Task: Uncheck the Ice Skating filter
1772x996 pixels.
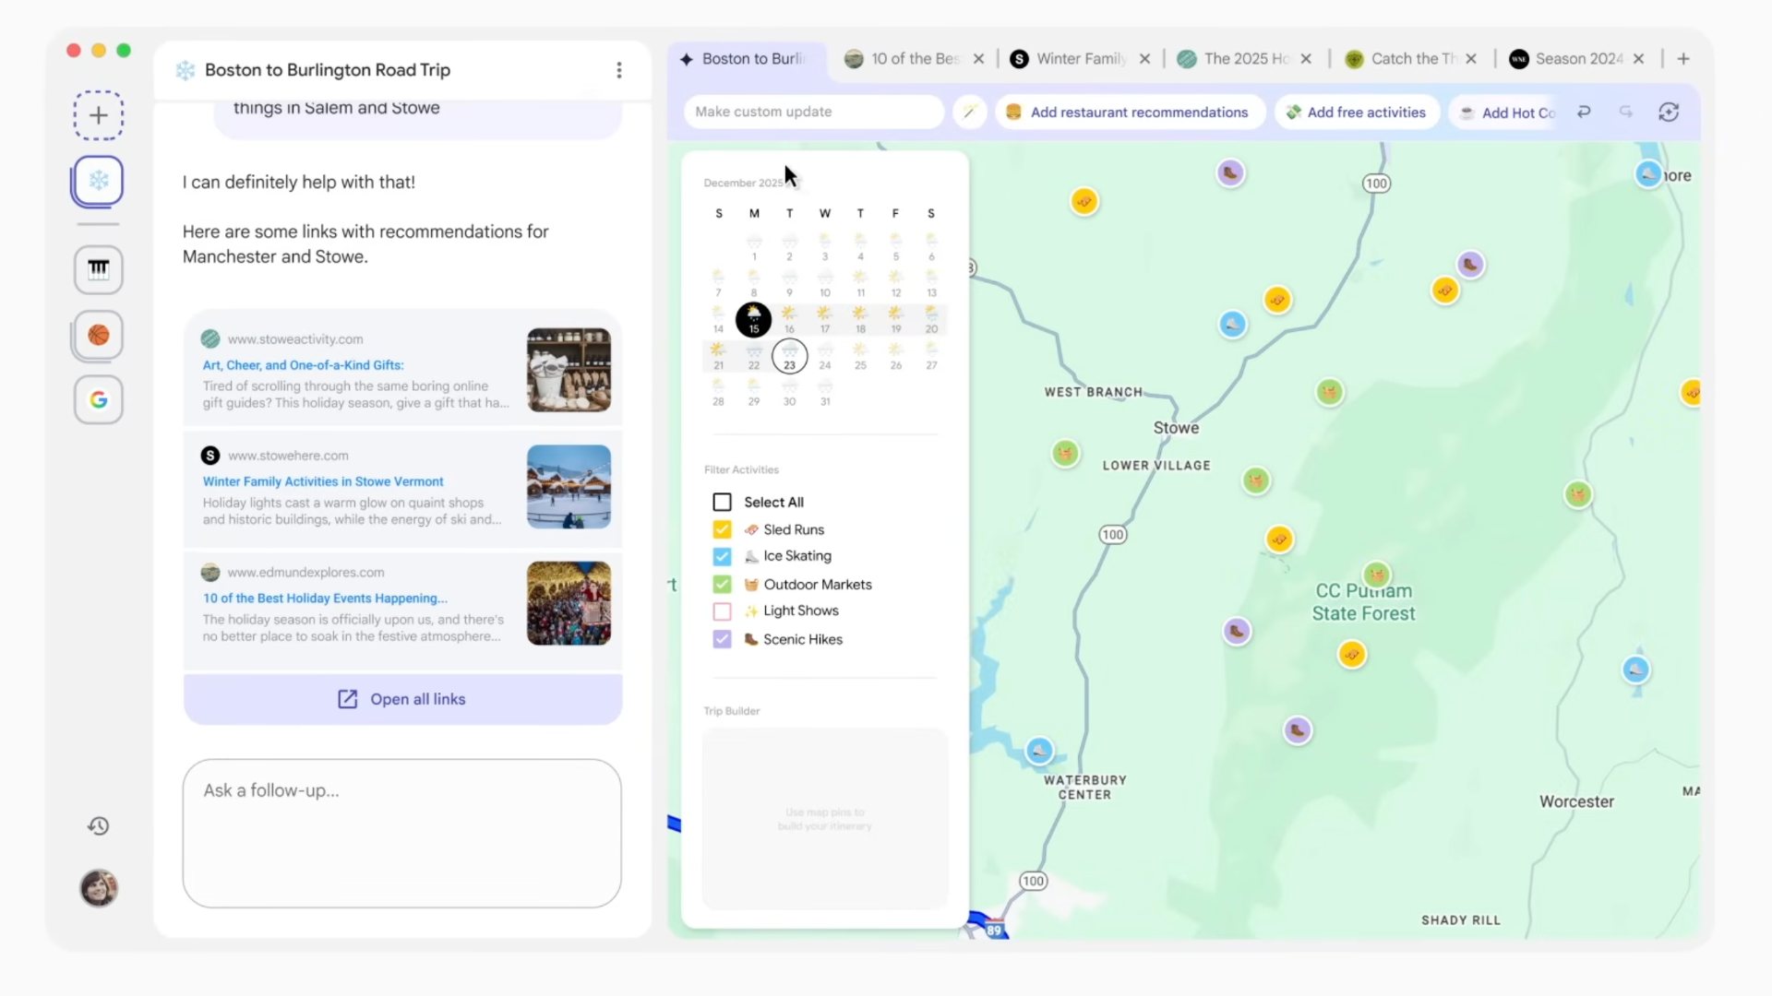Action: [721, 556]
